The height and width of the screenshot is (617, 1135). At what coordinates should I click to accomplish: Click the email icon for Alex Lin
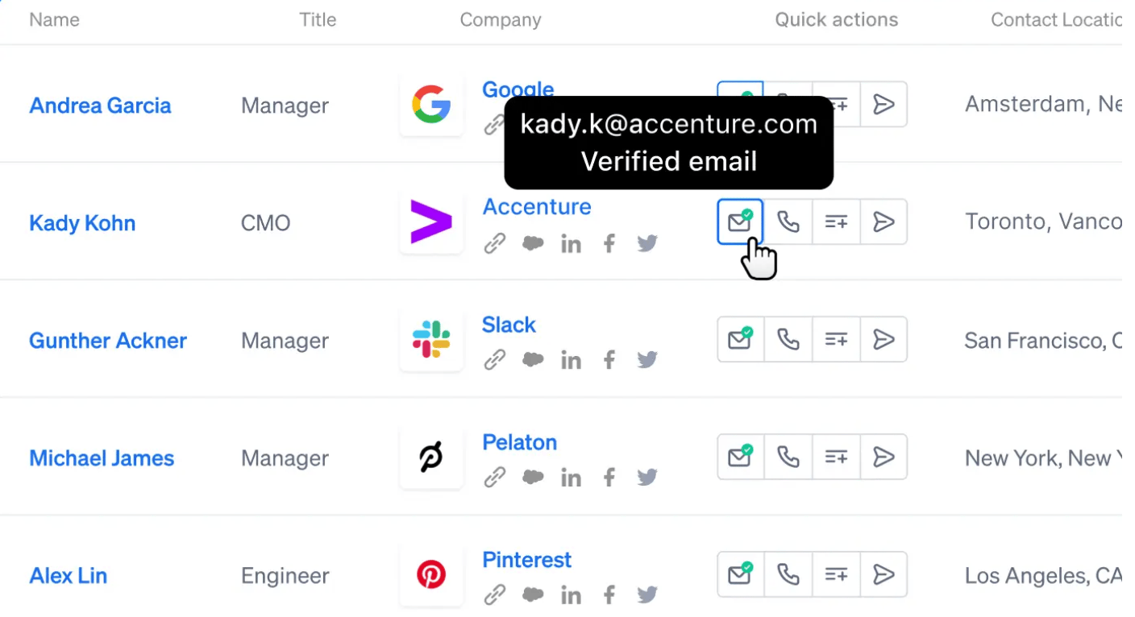point(740,574)
